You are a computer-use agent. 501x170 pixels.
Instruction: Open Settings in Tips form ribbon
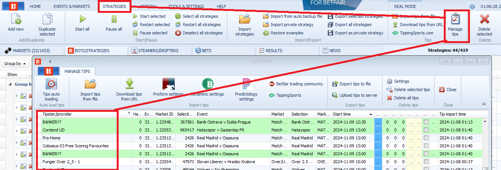coord(398,81)
